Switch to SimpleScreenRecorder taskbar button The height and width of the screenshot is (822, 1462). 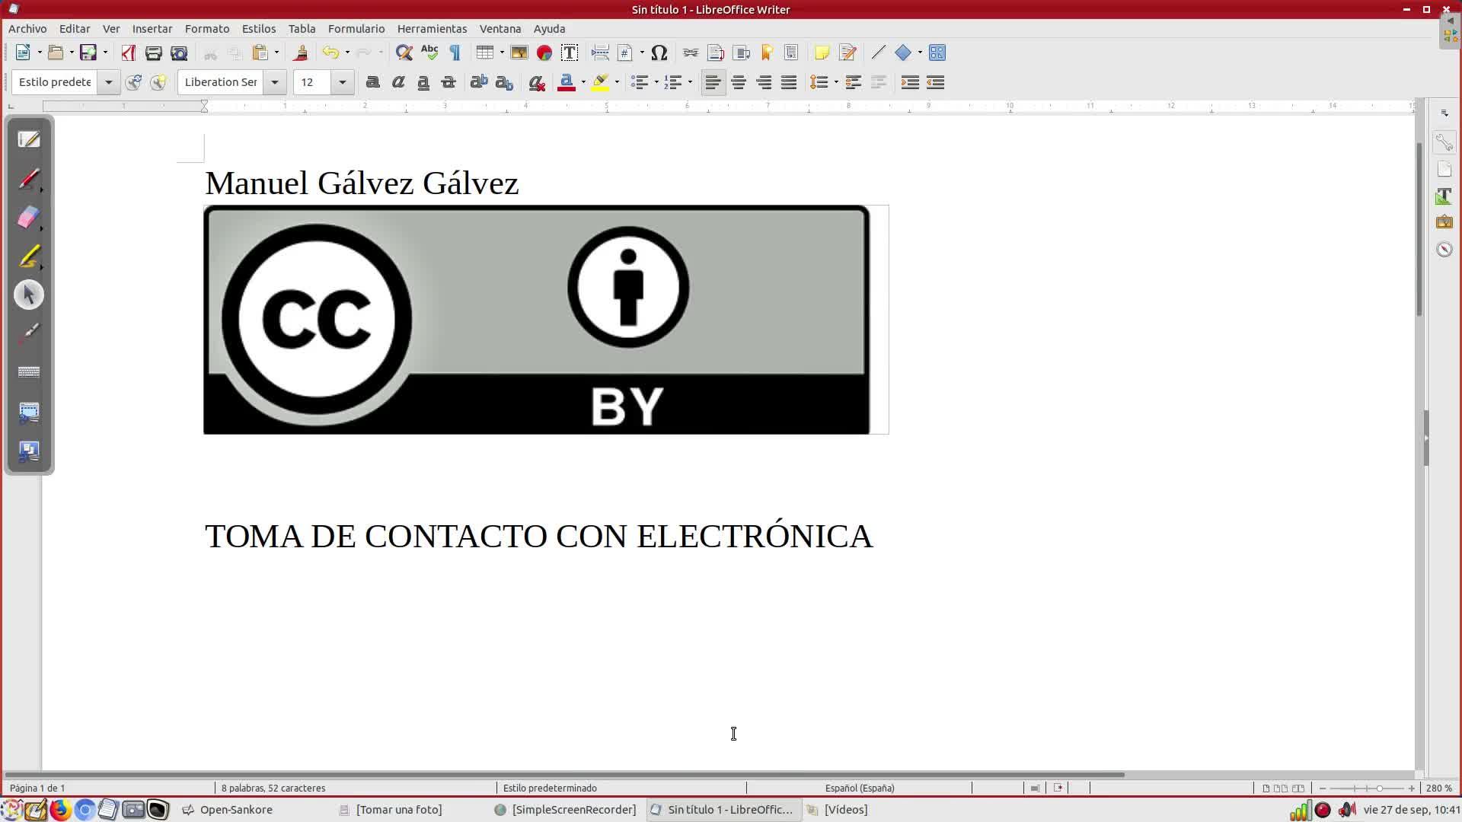pyautogui.click(x=566, y=810)
